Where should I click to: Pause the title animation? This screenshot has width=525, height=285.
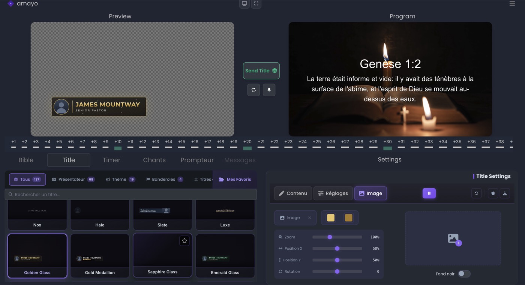(429, 193)
